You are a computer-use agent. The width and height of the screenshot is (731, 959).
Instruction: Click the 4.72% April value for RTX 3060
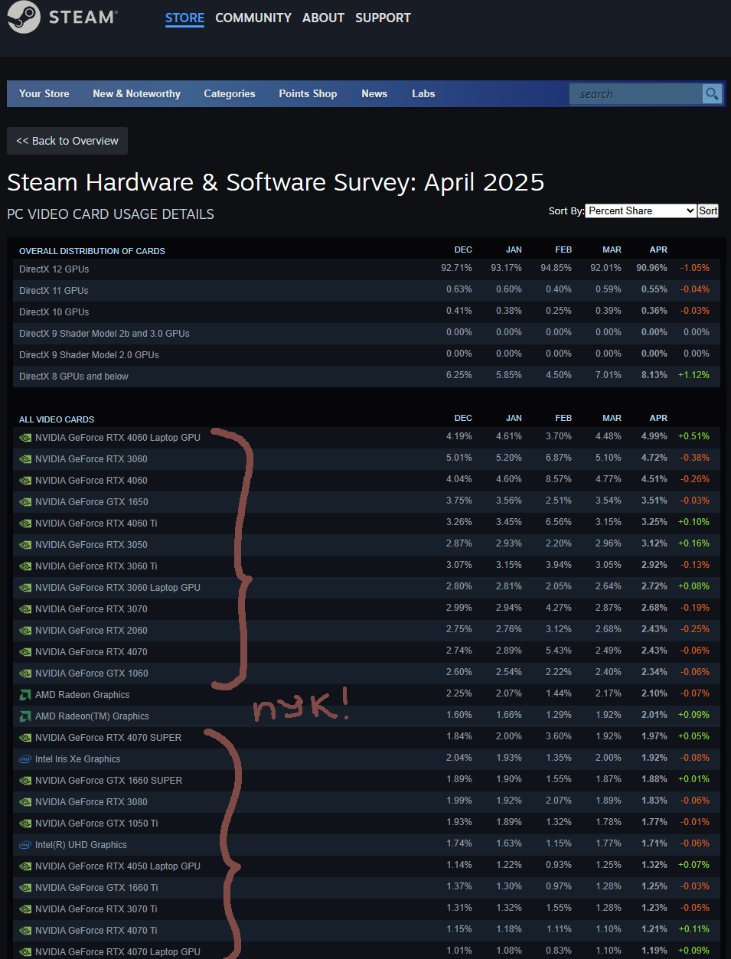(x=654, y=458)
